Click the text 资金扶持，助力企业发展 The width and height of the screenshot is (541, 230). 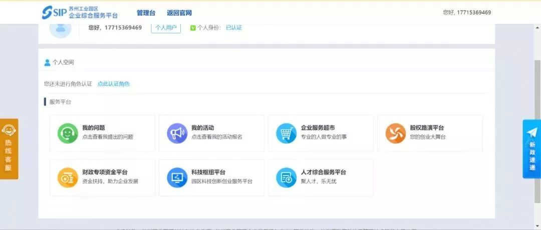tap(110, 181)
